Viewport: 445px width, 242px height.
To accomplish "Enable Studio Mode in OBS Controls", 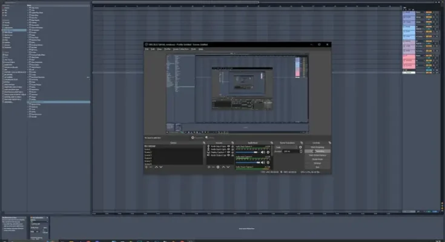I will 317,159.
